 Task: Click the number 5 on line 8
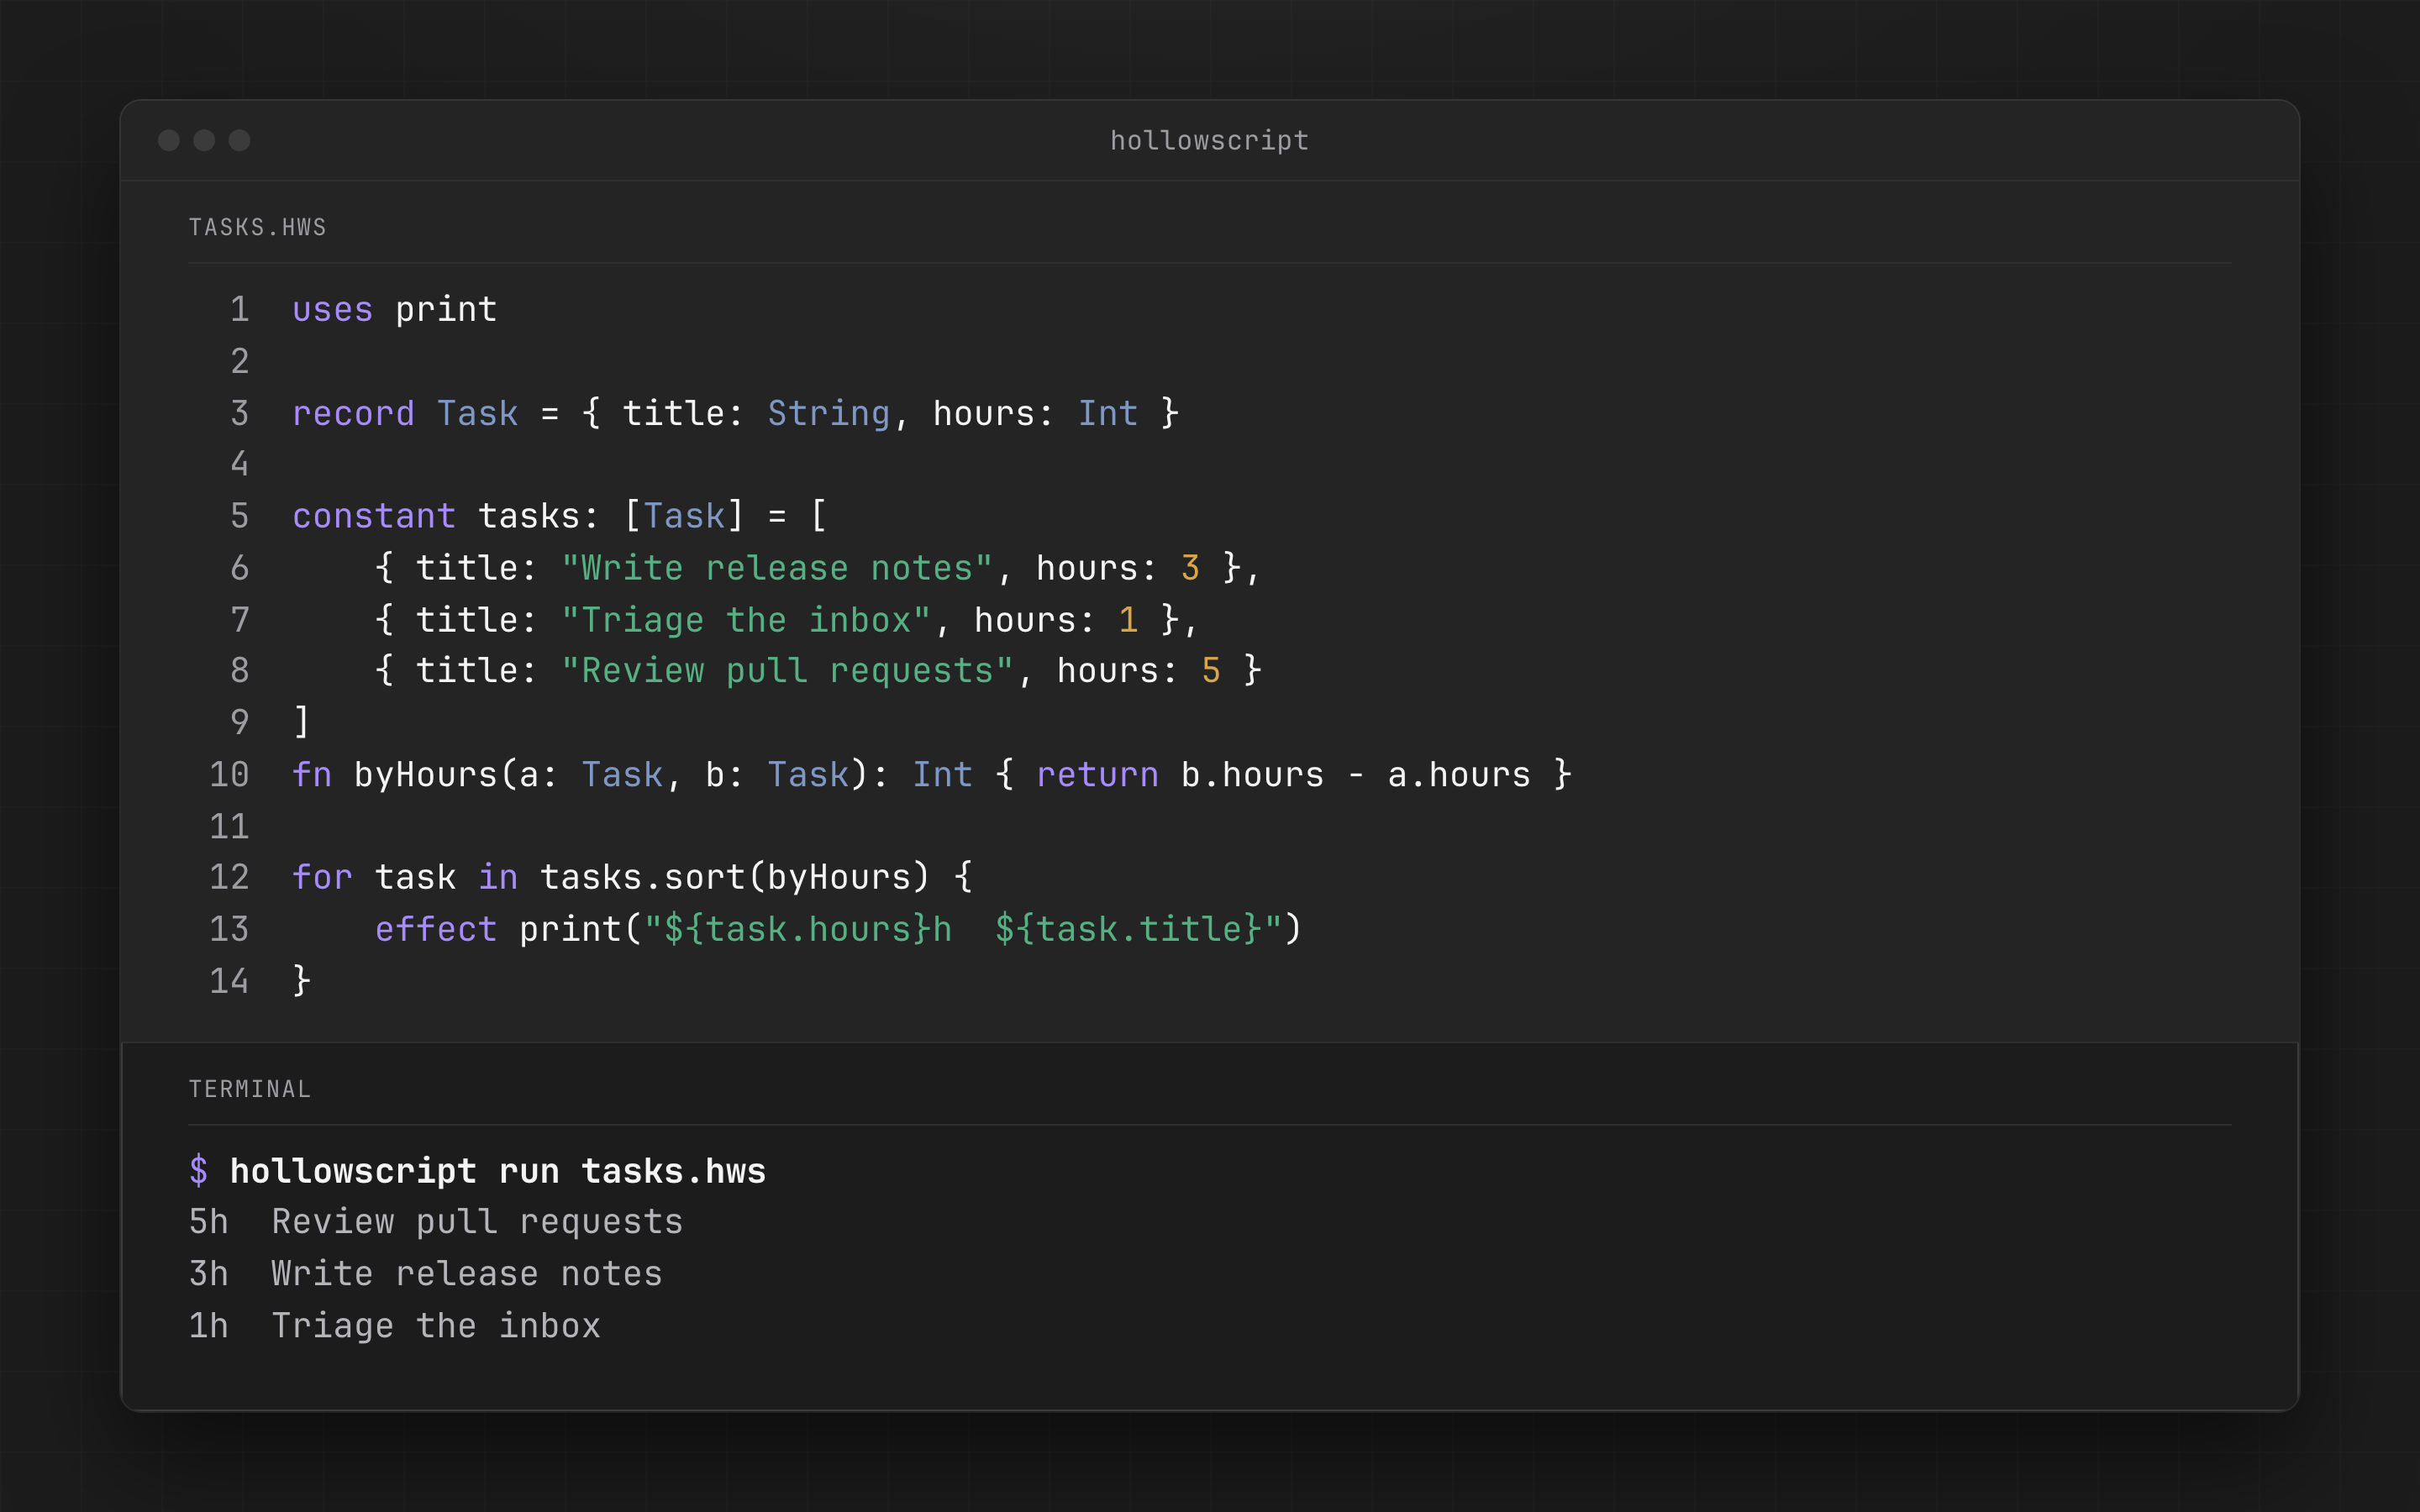pos(1211,670)
